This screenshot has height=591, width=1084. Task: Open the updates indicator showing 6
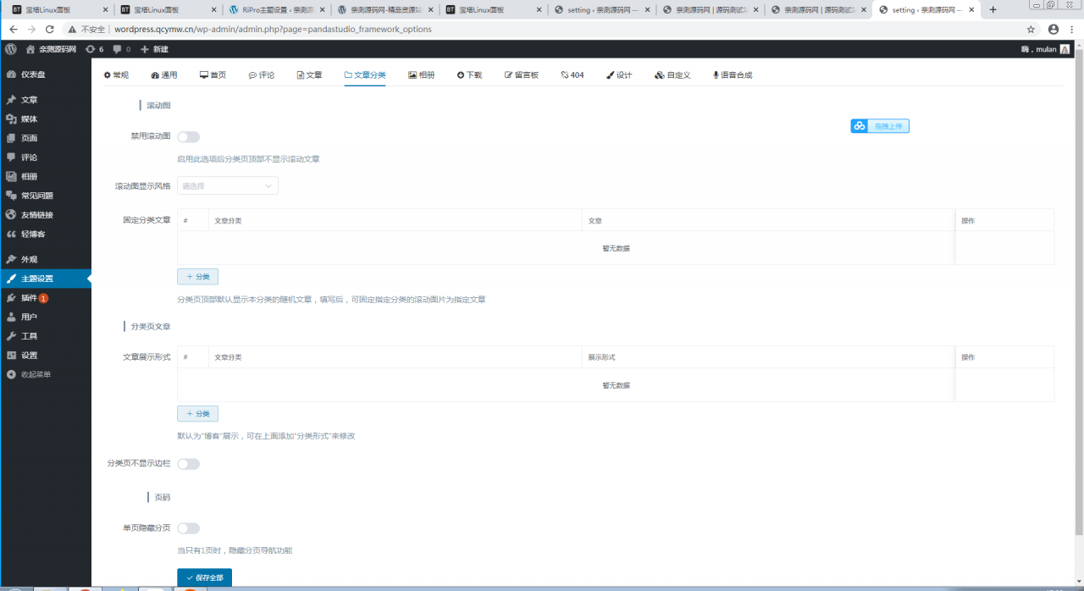point(94,49)
